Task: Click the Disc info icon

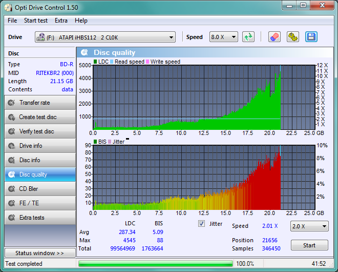Action: [x=11, y=160]
